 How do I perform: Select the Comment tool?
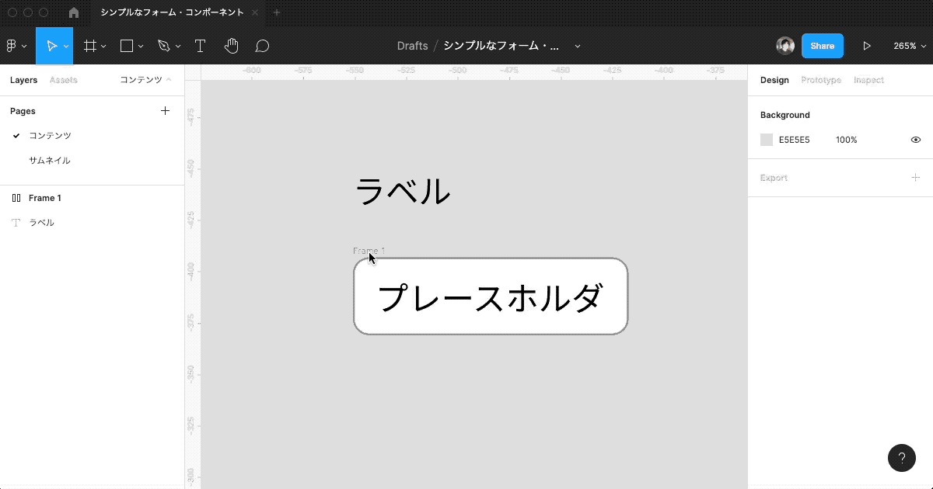pyautogui.click(x=263, y=47)
